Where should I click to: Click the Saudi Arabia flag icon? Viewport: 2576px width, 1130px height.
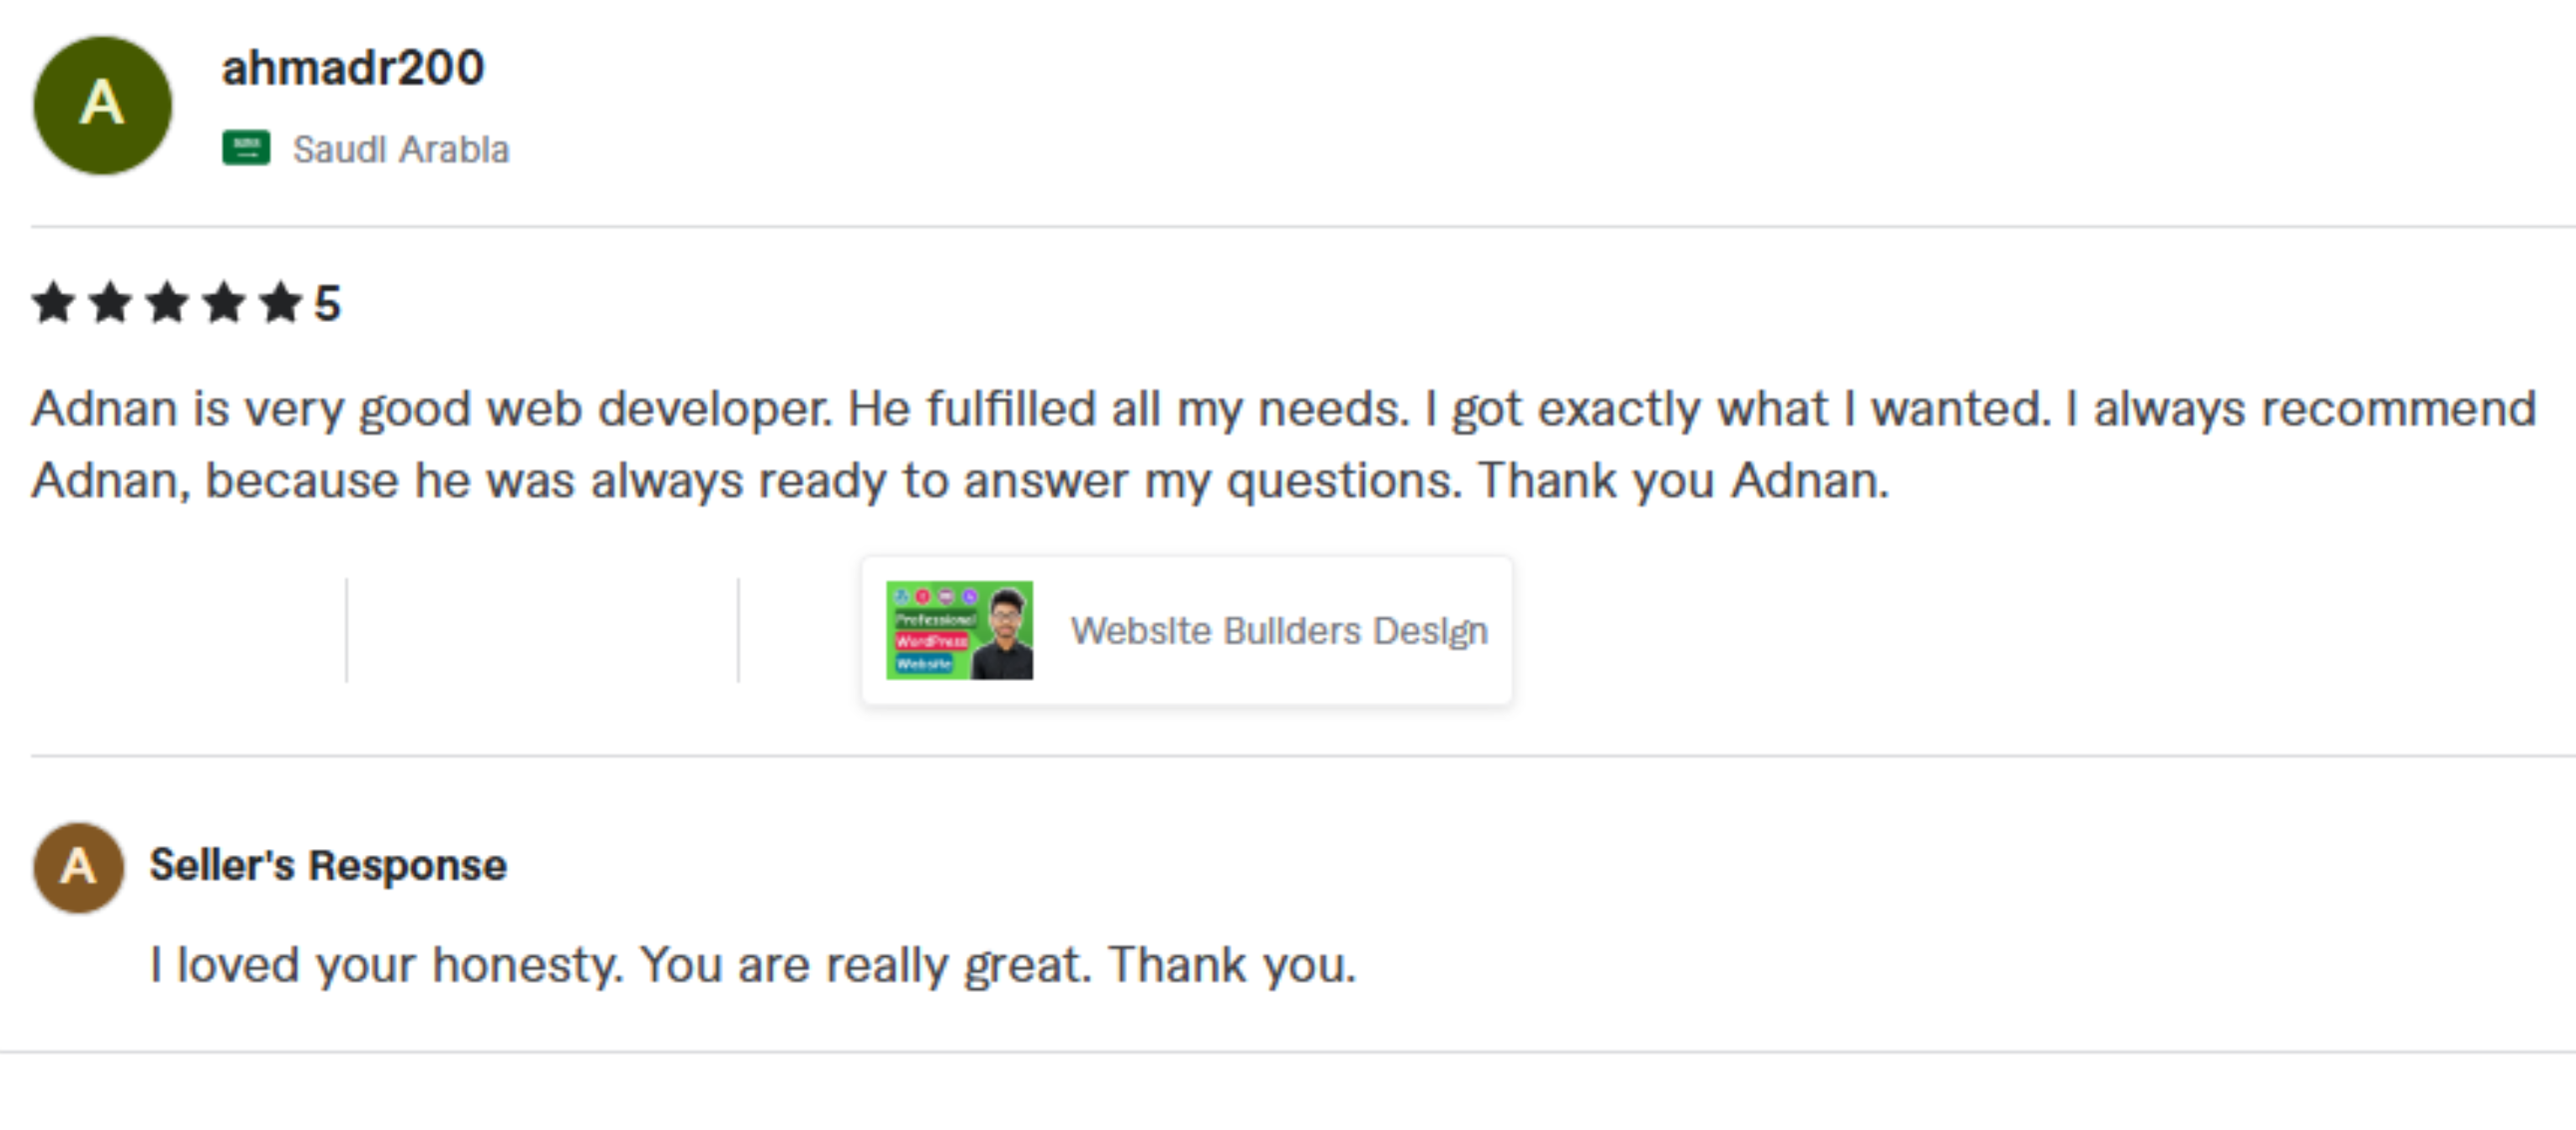click(x=245, y=148)
